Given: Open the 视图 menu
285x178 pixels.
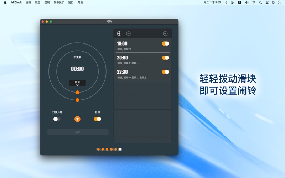Looking at the screenshot, I should [38, 2].
